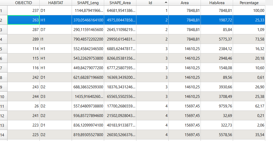Click the HABITAT cell I1
The image size is (273, 141).
[56, 39]
